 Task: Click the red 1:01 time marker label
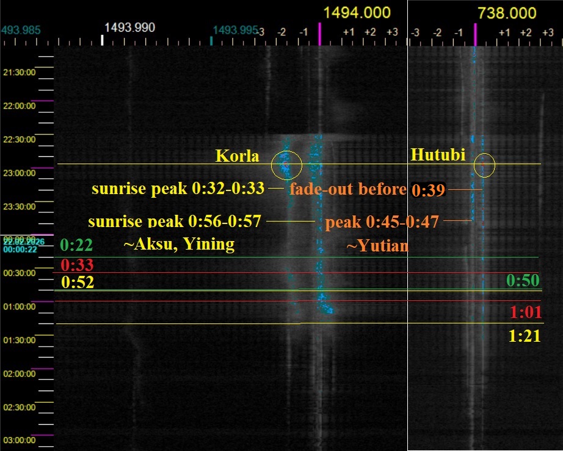click(525, 313)
